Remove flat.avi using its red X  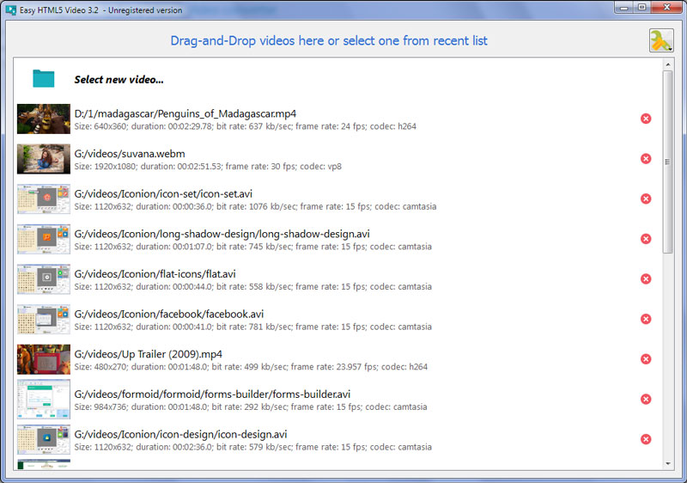646,278
